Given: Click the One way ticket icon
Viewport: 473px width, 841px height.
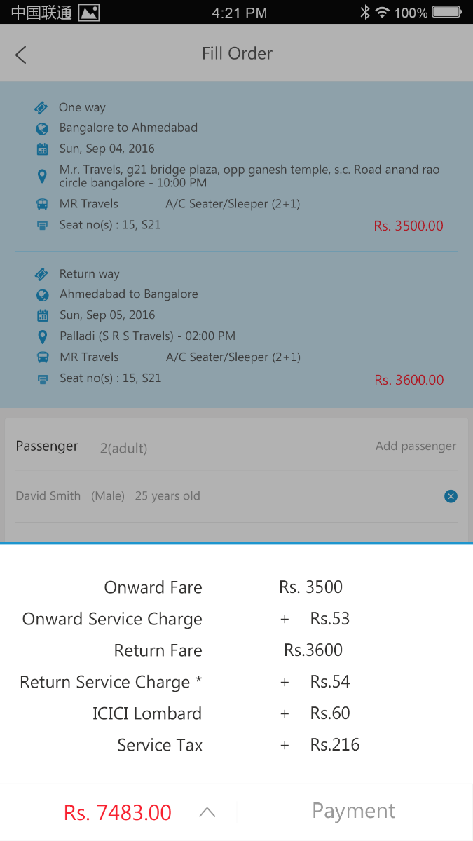Looking at the screenshot, I should pyautogui.click(x=41, y=108).
